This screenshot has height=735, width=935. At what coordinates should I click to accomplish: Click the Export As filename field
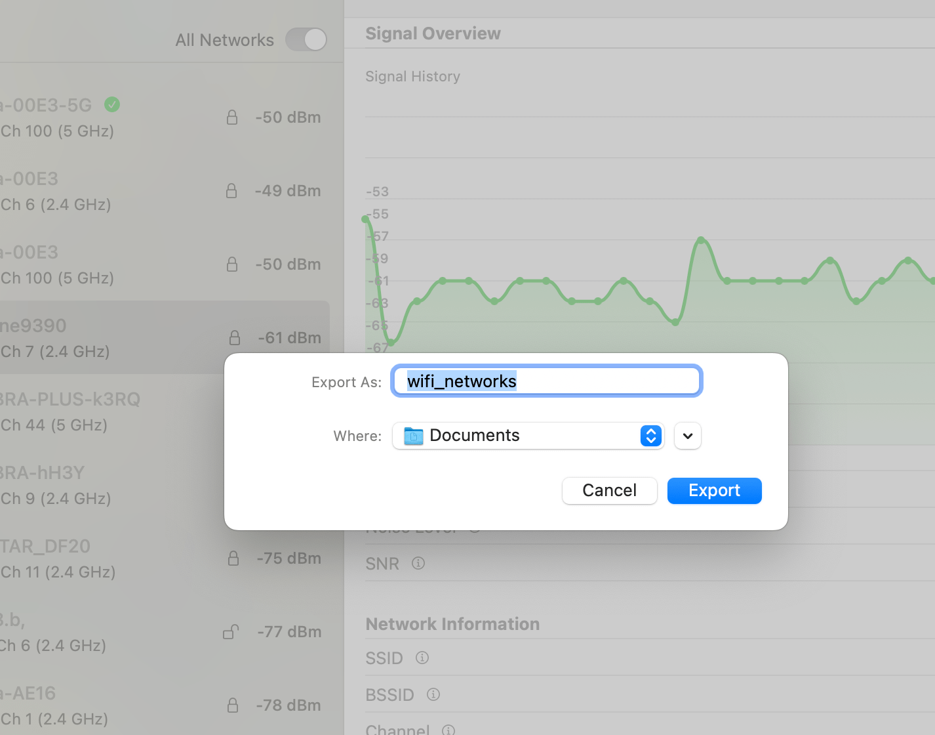coord(547,381)
